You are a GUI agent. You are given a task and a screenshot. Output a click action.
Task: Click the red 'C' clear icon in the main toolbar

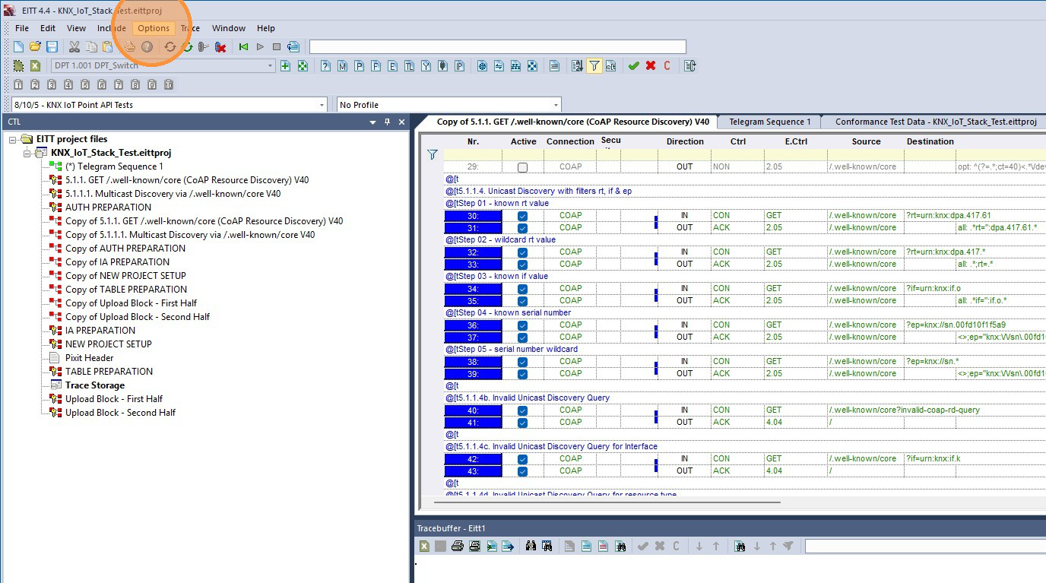(667, 66)
